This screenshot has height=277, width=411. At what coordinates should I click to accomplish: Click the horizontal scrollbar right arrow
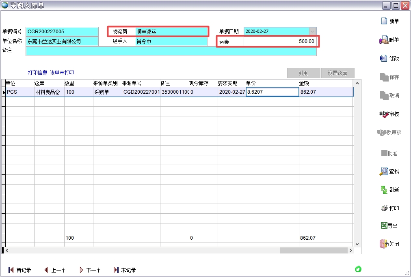point(350,251)
